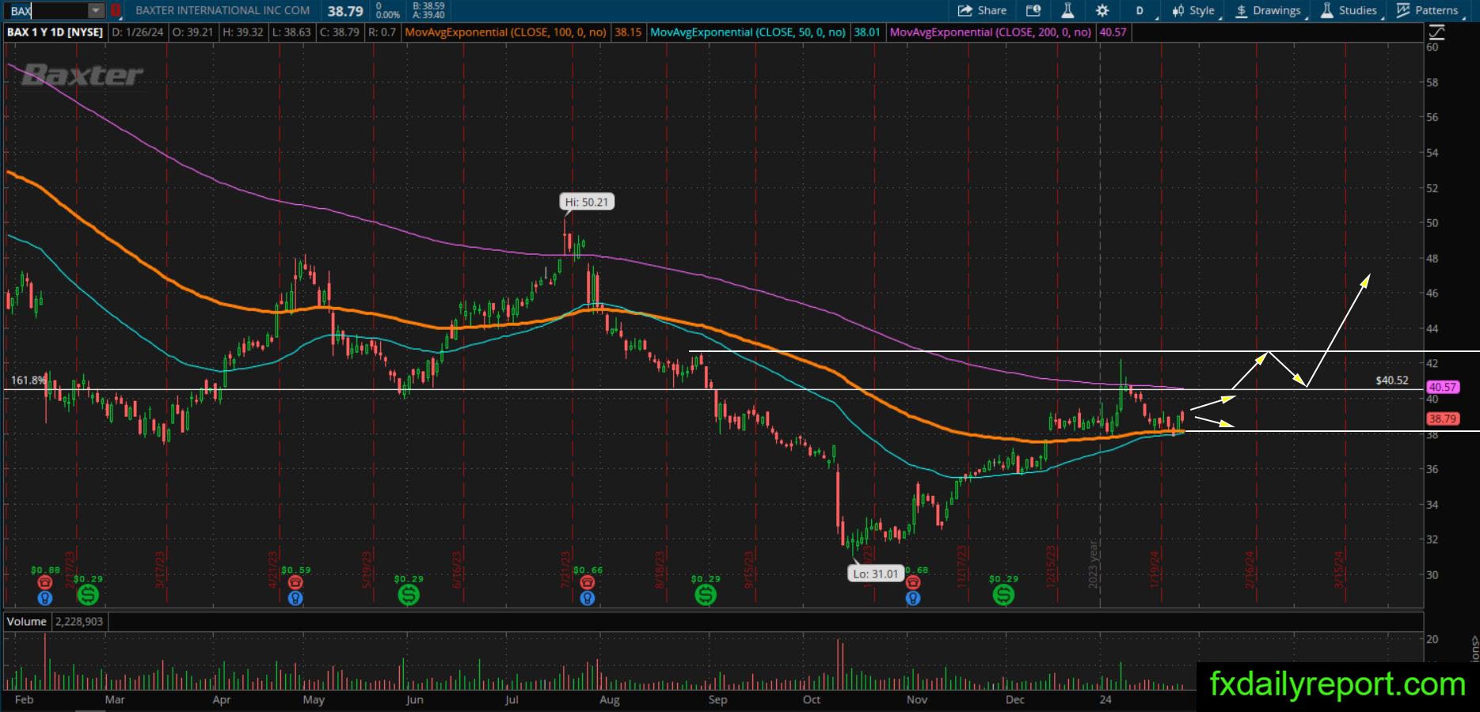Screen dimensions: 1480x712
Task: Click the Lo: 31.01 price bubble
Action: [x=876, y=574]
